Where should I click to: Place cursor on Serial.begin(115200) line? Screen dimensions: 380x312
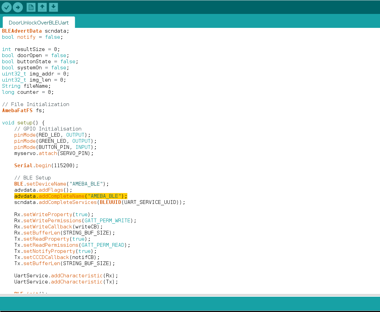[x=46, y=166]
